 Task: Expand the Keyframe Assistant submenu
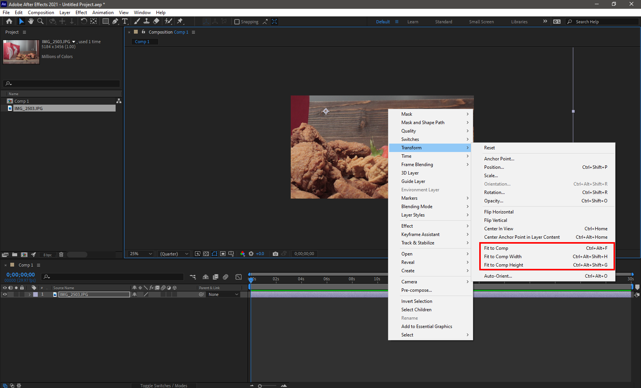[x=420, y=234]
